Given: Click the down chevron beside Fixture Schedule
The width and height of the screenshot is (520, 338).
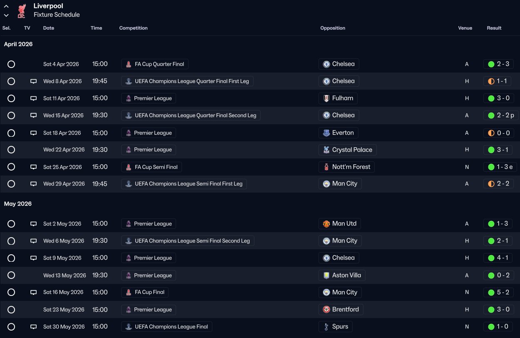Looking at the screenshot, I should 6,15.
